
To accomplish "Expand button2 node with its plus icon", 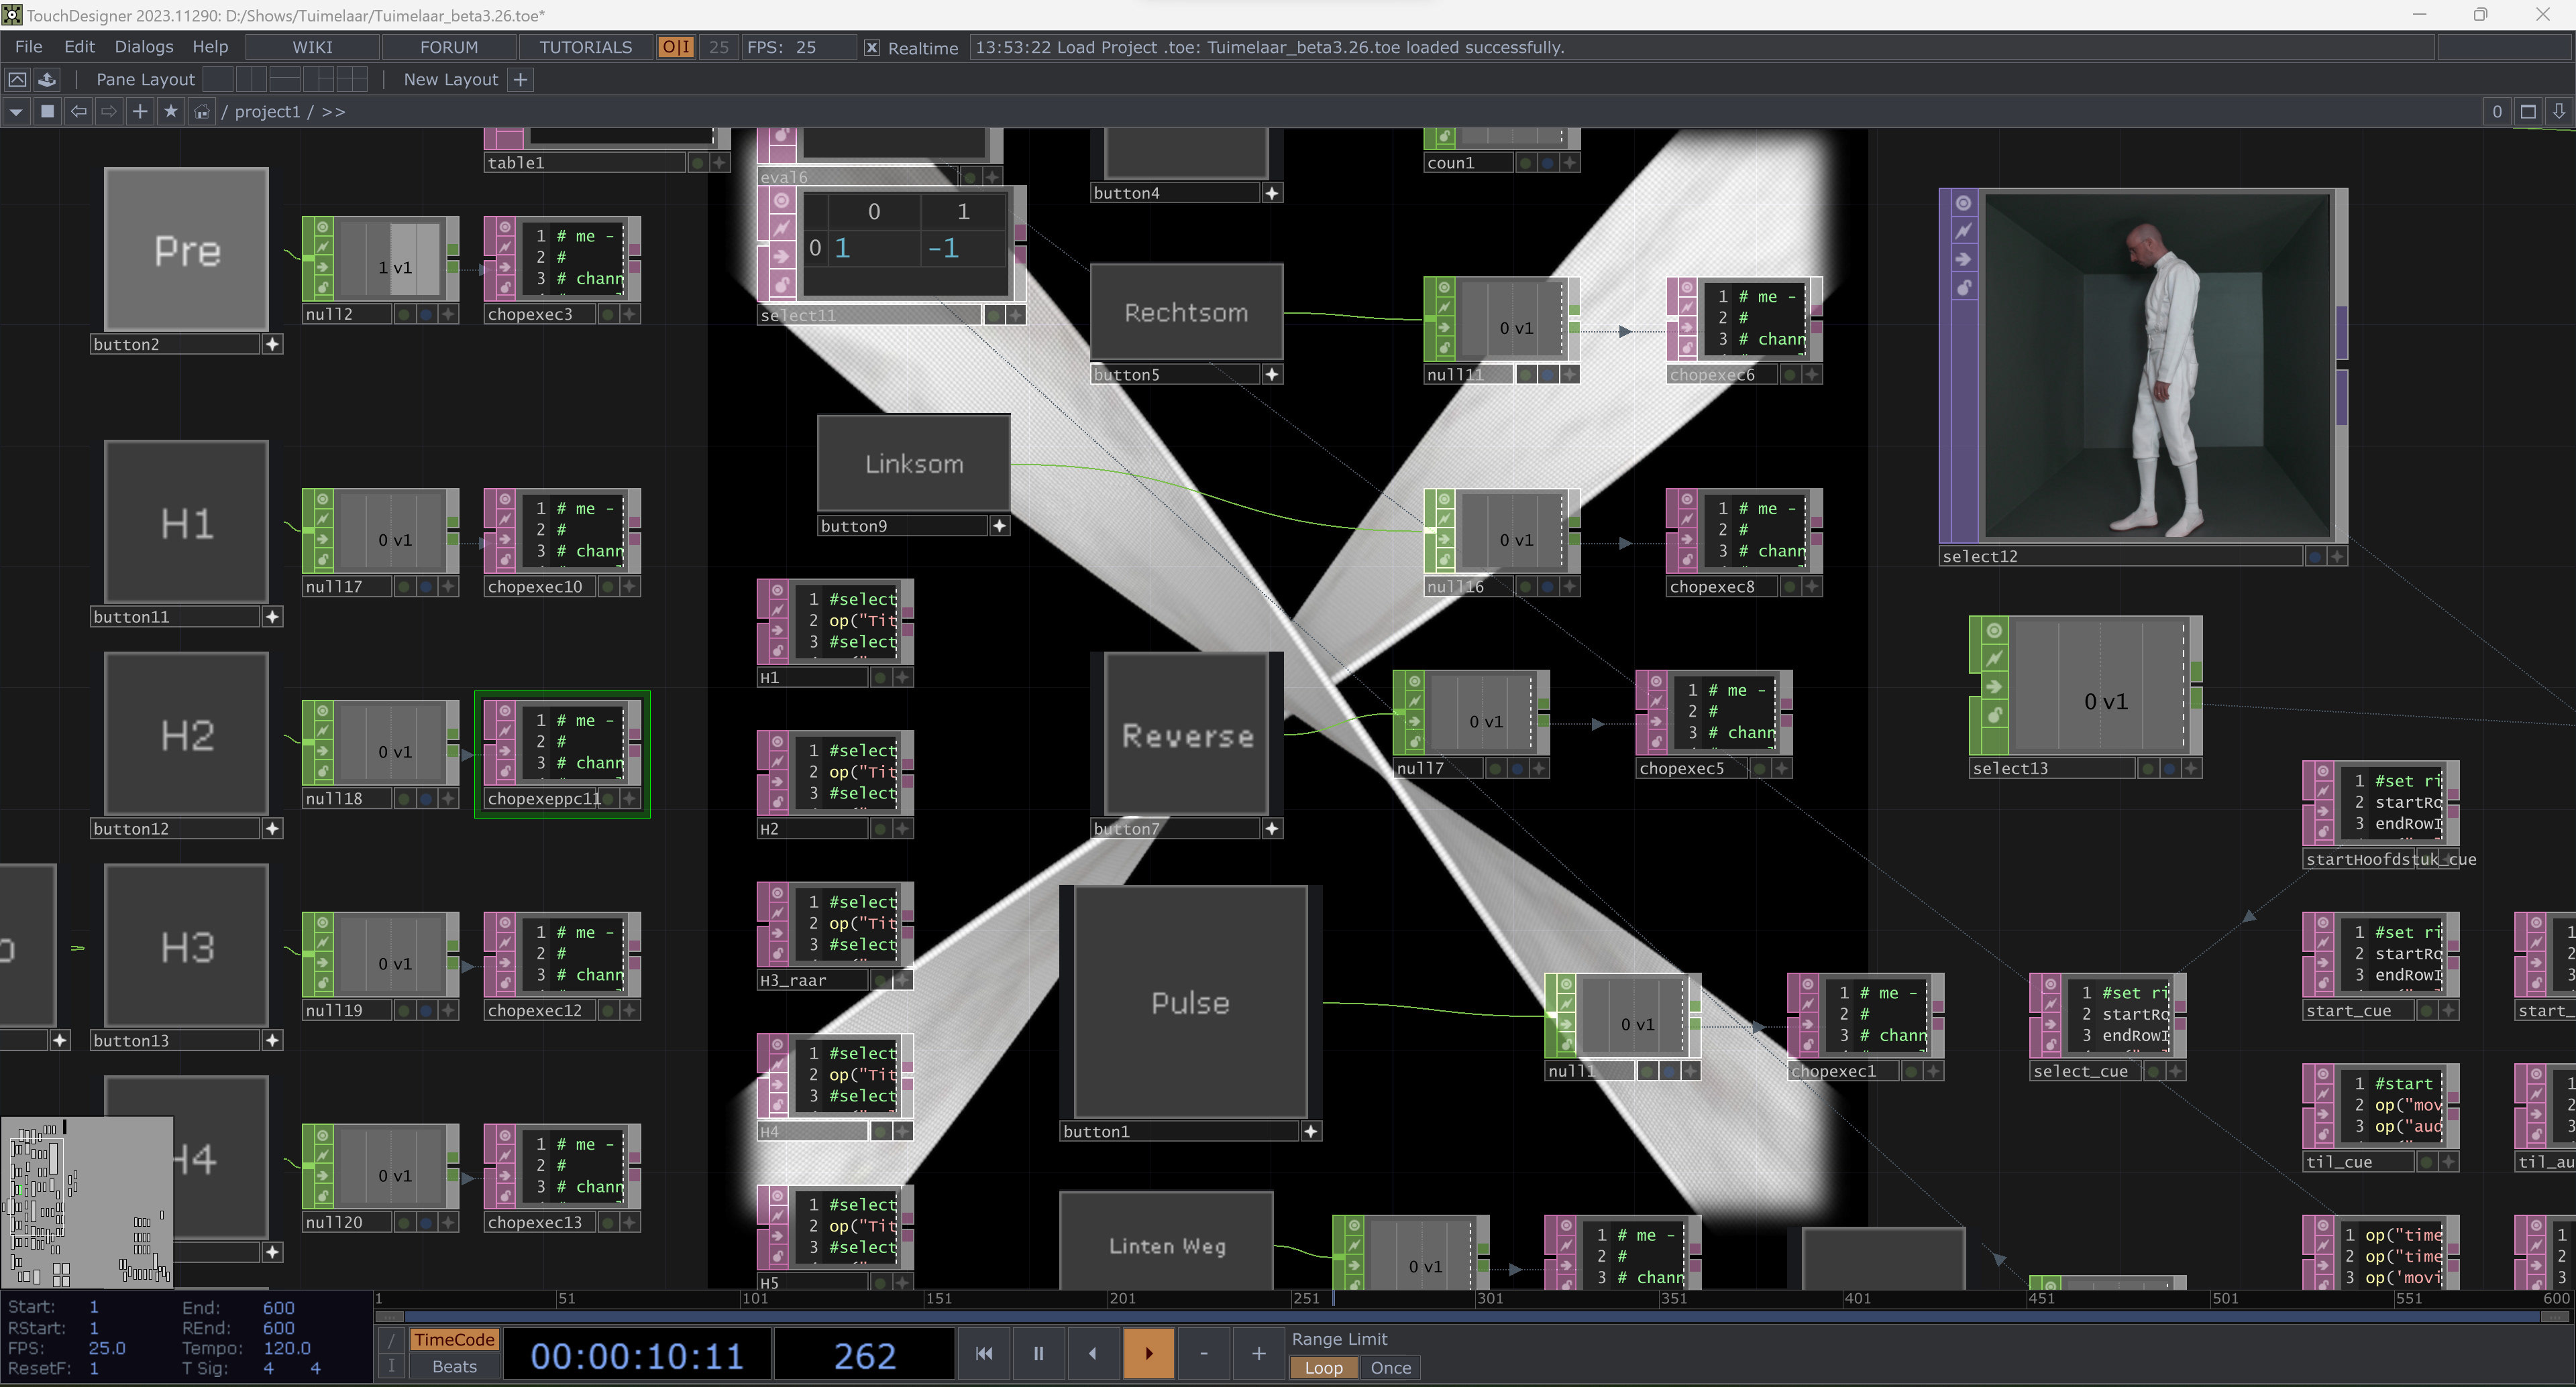I will click(x=272, y=344).
